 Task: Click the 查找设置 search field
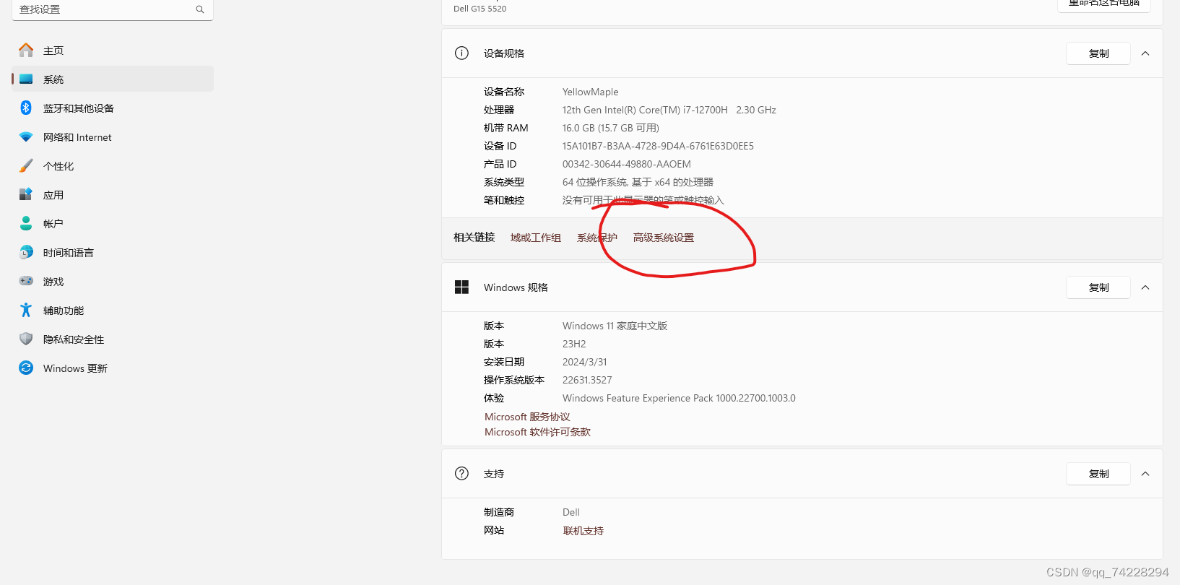coord(113,9)
